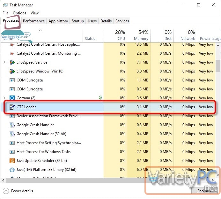Select the cFosSpeed Window (Win10) process name
221x199 pixels.
40,71
